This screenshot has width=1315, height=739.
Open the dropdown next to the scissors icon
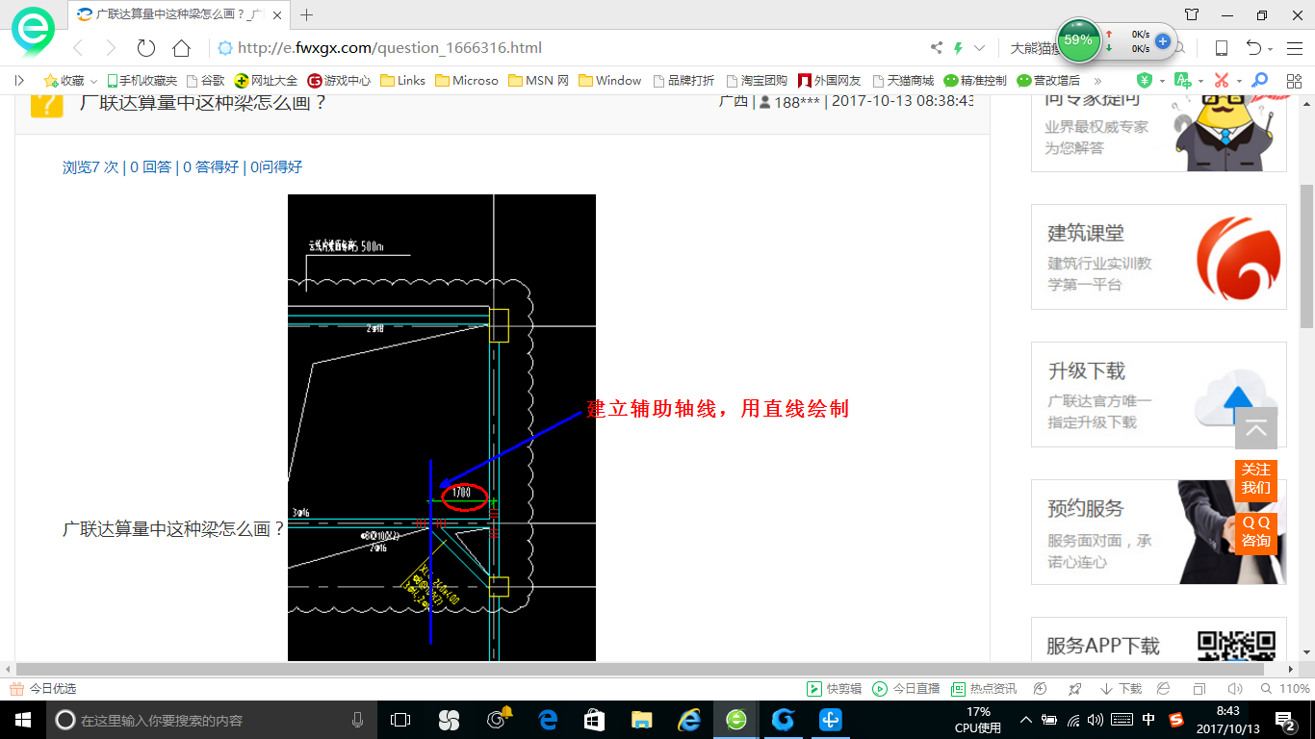1239,81
